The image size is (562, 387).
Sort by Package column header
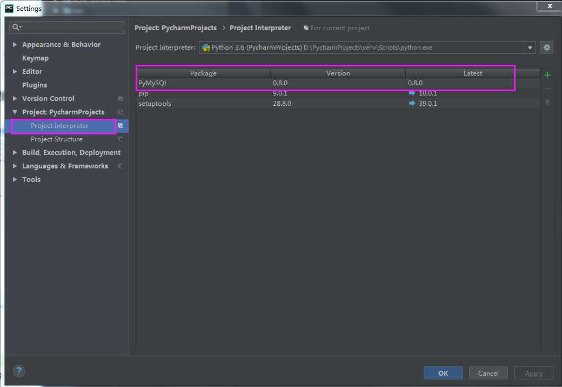pyautogui.click(x=203, y=73)
